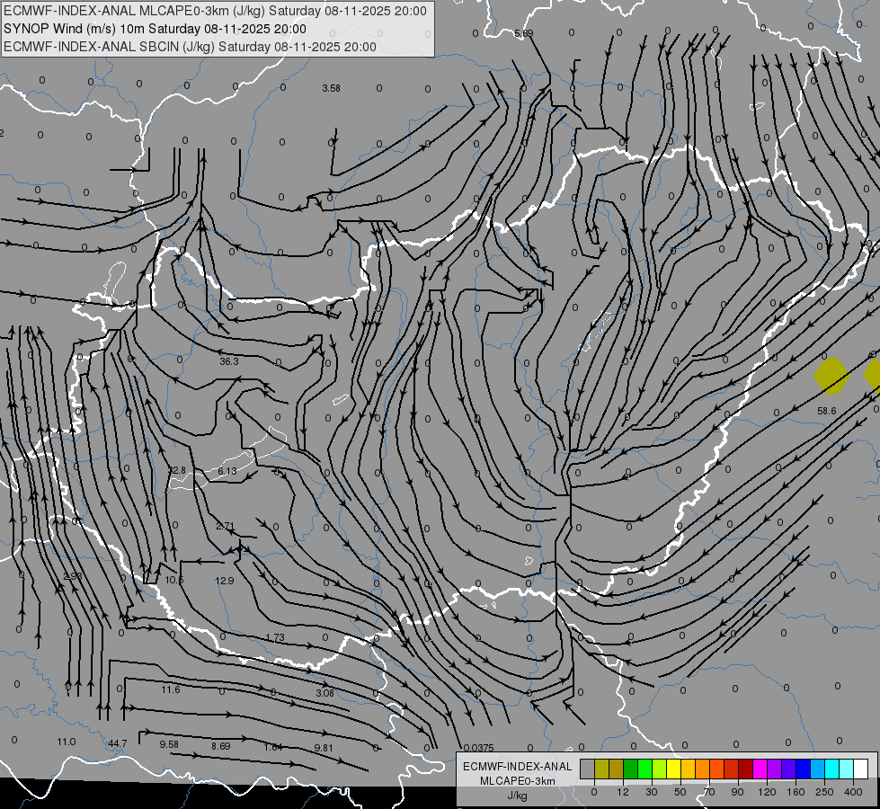This screenshot has height=809, width=880.
Task: Select the gray swatch in the legend
Action: [588, 769]
